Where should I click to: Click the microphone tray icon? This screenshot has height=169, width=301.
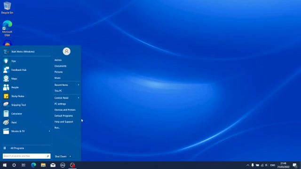click(253, 165)
